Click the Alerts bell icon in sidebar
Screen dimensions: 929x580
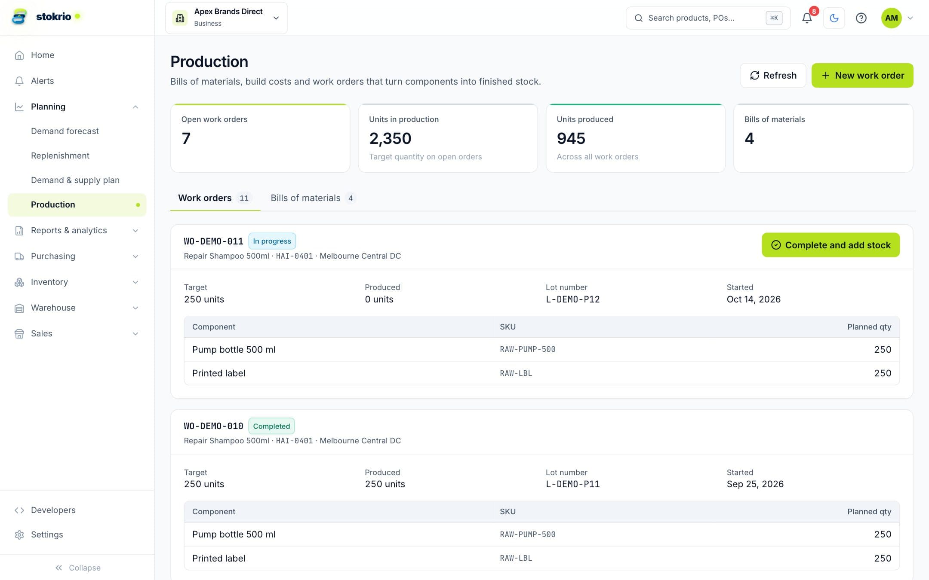(x=19, y=81)
